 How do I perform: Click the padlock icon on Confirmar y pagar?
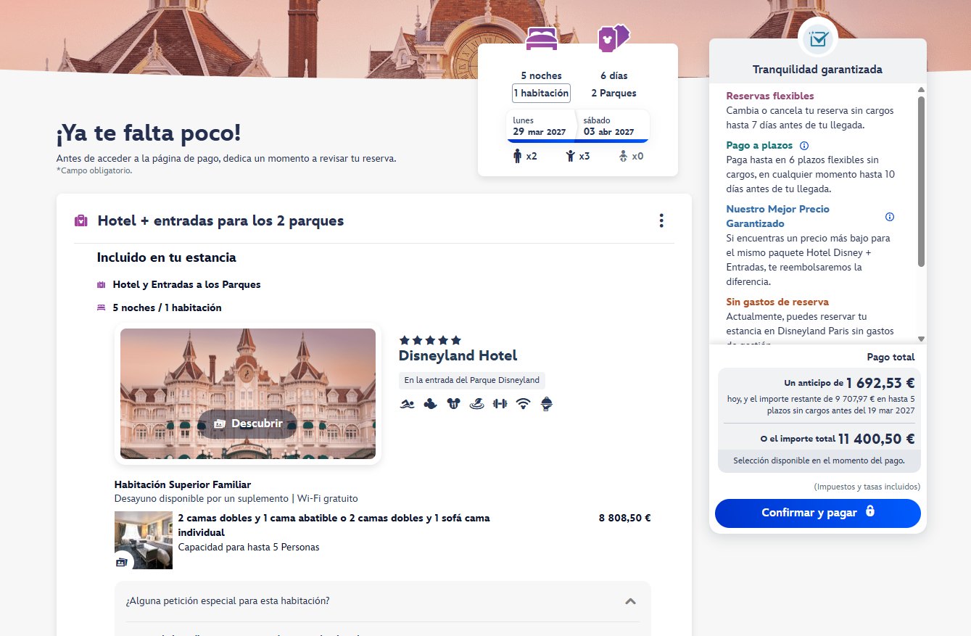(870, 512)
